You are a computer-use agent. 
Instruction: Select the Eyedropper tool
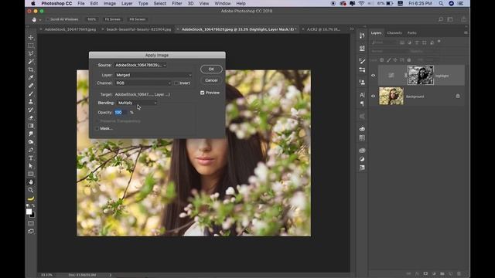coord(31,77)
